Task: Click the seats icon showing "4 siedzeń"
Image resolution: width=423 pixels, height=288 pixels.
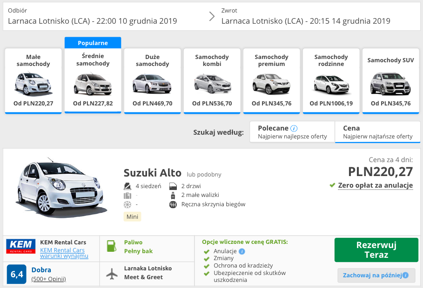Action: click(127, 185)
